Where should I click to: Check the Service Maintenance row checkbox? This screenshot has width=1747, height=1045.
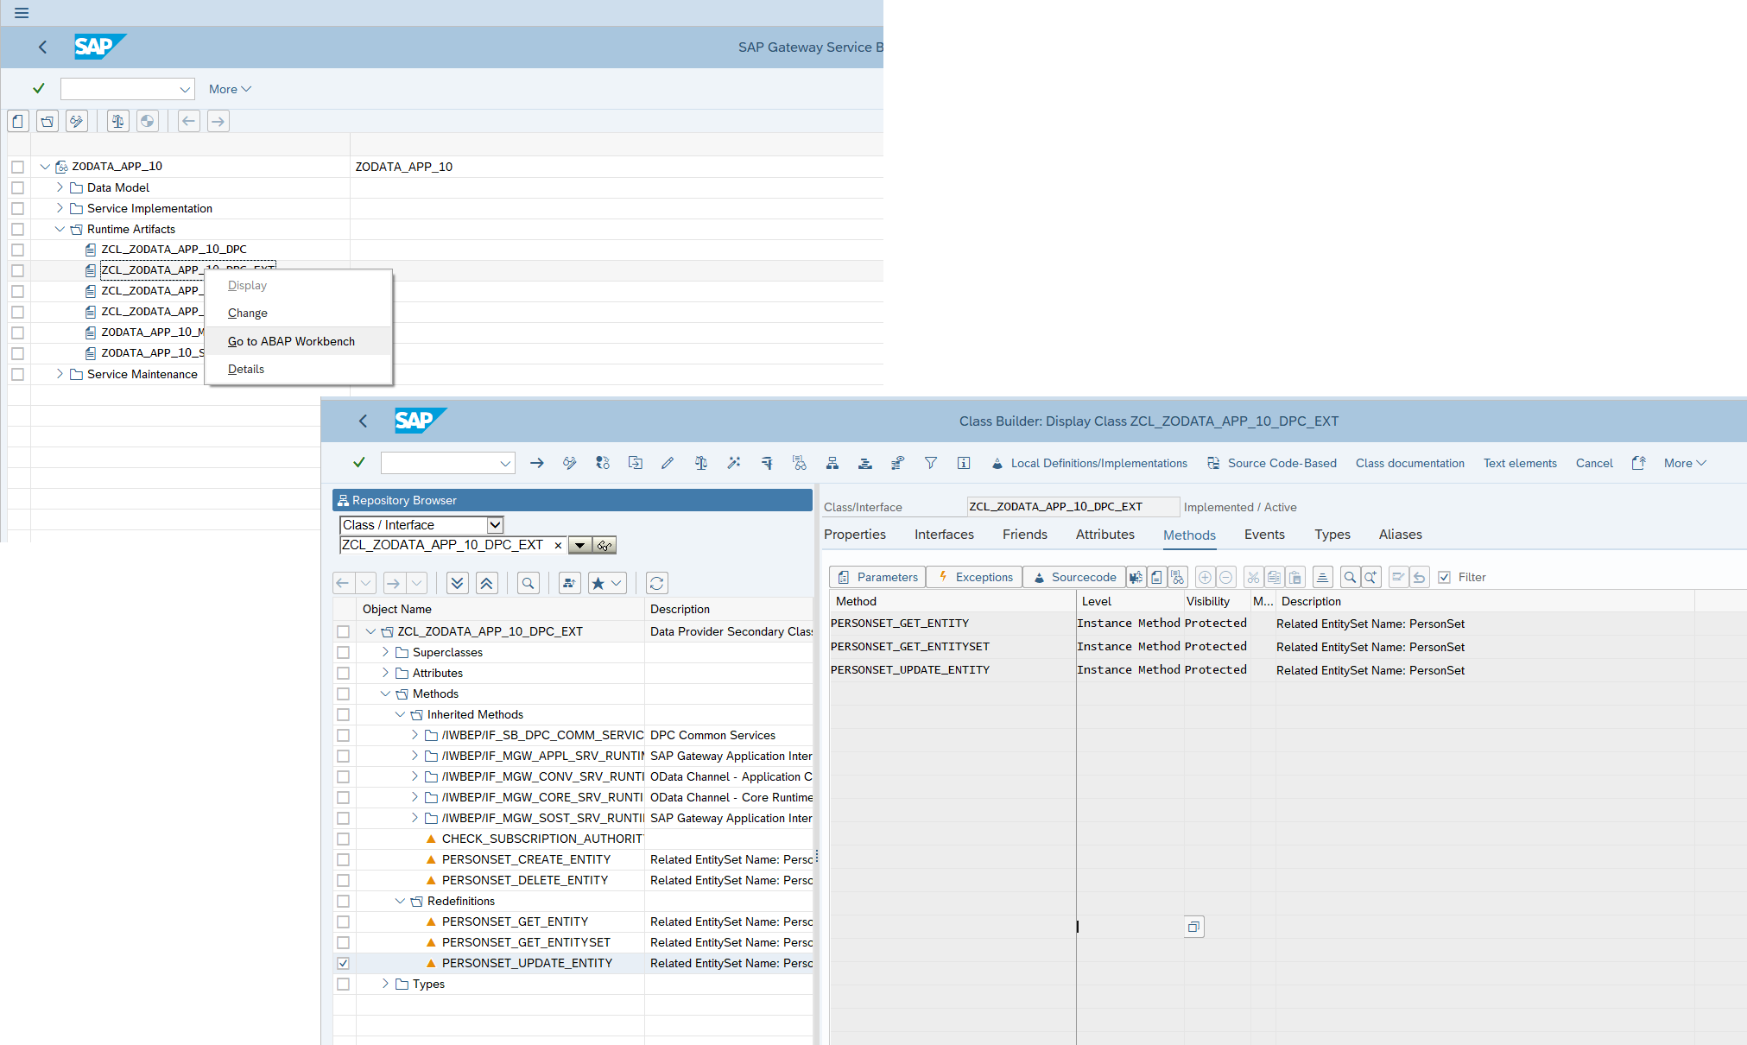(17, 374)
